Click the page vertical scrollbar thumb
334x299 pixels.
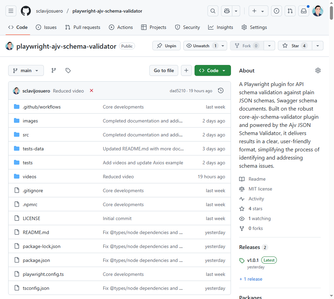click(x=331, y=13)
